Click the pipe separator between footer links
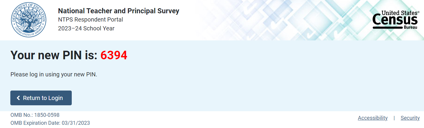Image resolution: width=424 pixels, height=128 pixels. click(394, 118)
